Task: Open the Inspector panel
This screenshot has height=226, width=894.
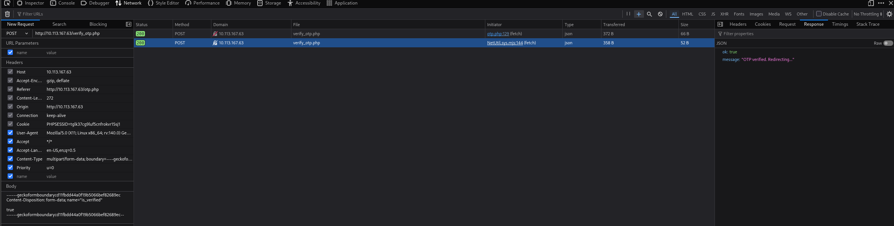Action: 31,3
